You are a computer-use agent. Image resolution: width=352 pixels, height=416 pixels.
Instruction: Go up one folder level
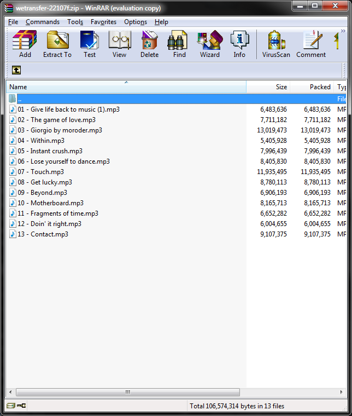pyautogui.click(x=16, y=70)
